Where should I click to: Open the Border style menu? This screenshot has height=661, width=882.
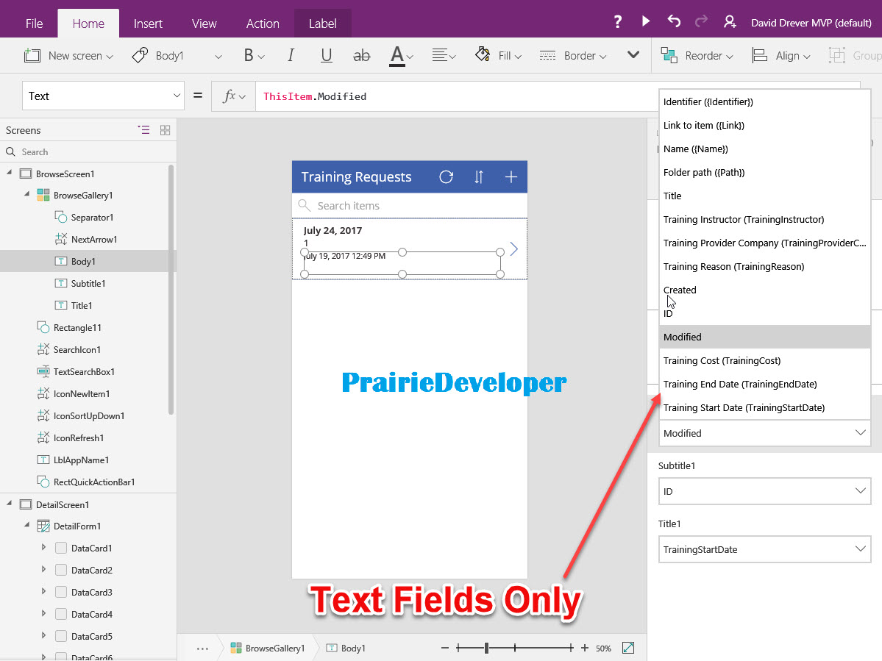pos(572,56)
